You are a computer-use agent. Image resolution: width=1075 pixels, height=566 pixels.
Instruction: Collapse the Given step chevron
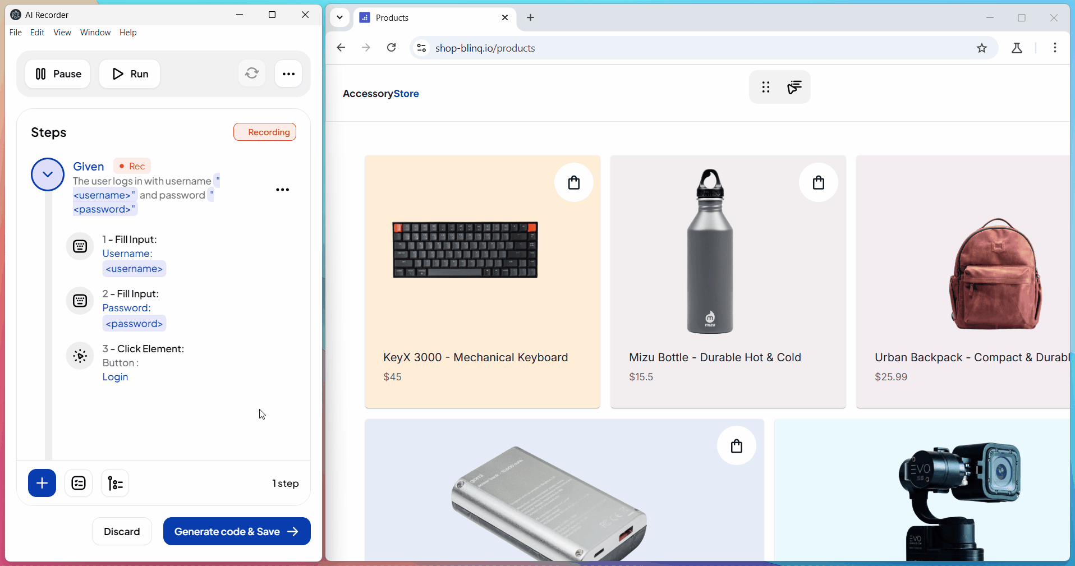tap(48, 174)
